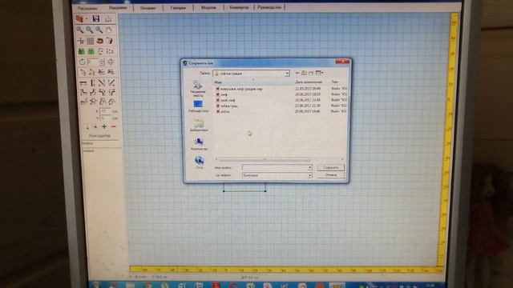
Task: Click the circle rotate tool icon
Action: [83, 62]
